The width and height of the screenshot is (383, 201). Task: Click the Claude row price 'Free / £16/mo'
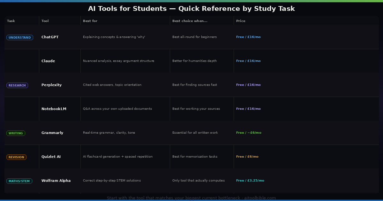pyautogui.click(x=248, y=61)
